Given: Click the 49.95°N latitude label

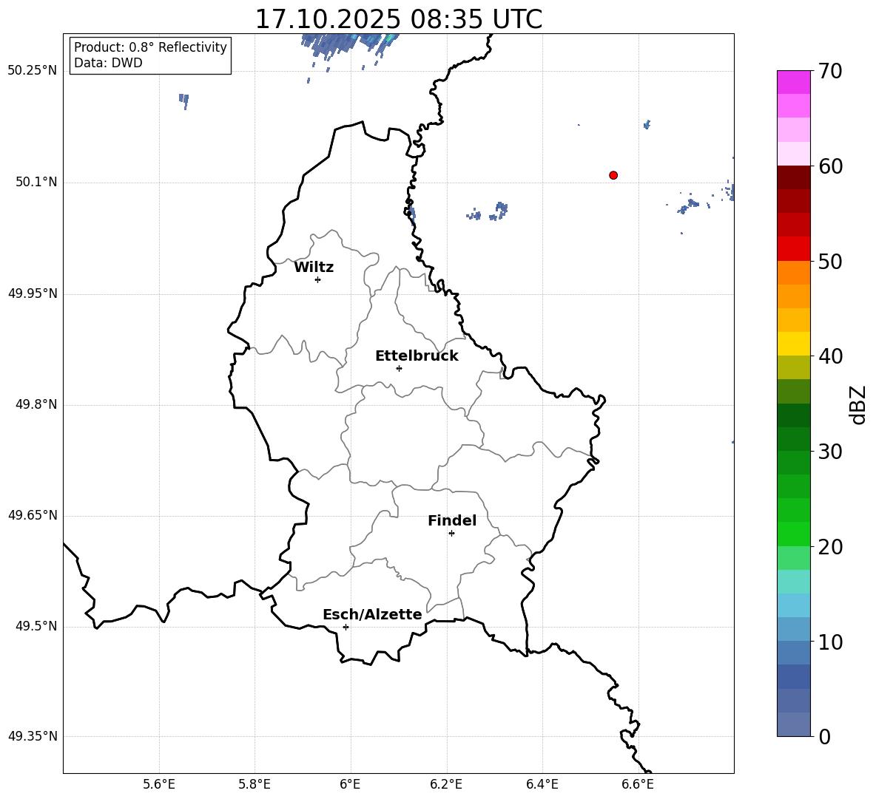Looking at the screenshot, I should click(x=33, y=293).
